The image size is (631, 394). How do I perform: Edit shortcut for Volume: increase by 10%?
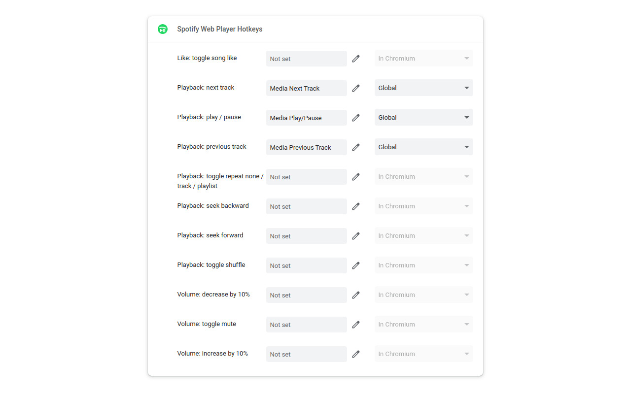tap(356, 354)
